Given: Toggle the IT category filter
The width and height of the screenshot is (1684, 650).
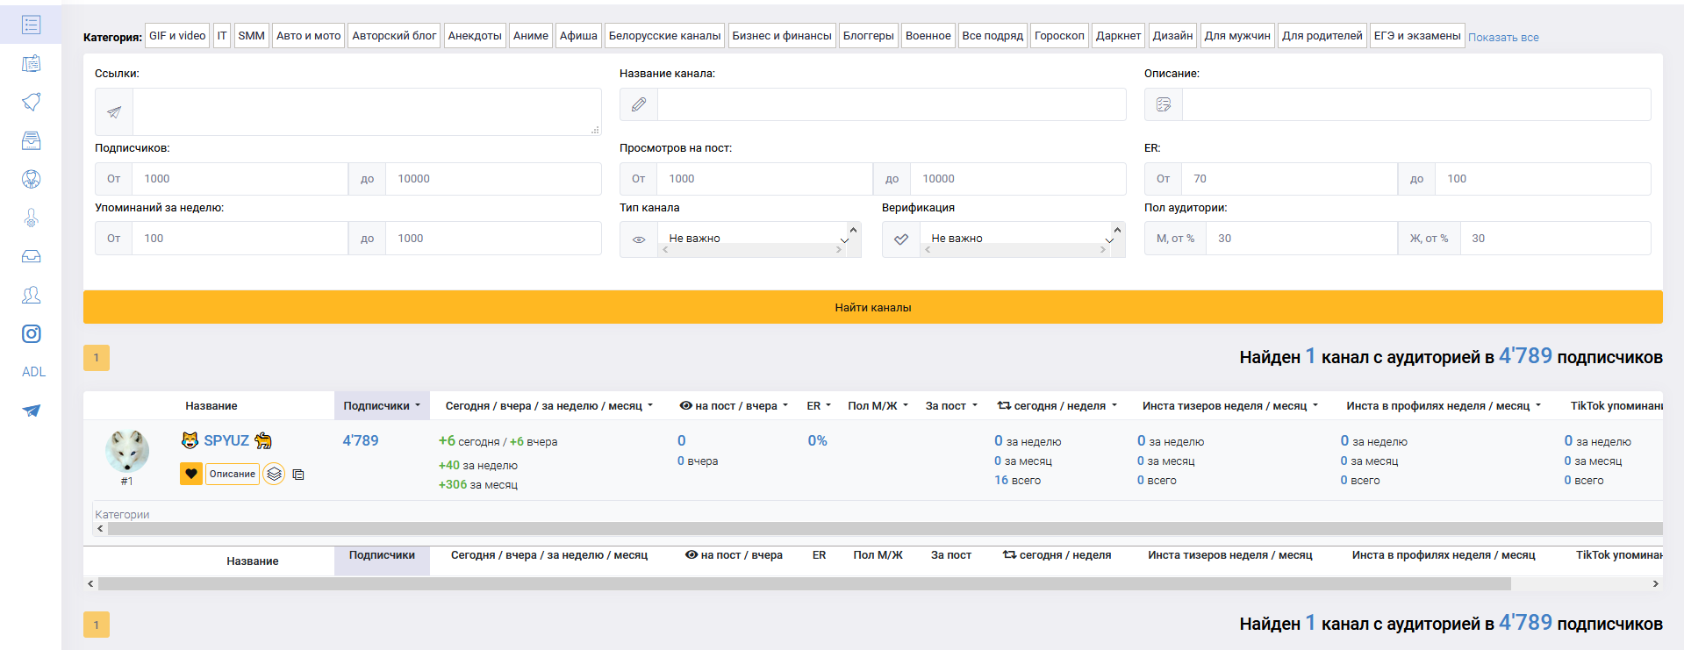Looking at the screenshot, I should point(222,36).
